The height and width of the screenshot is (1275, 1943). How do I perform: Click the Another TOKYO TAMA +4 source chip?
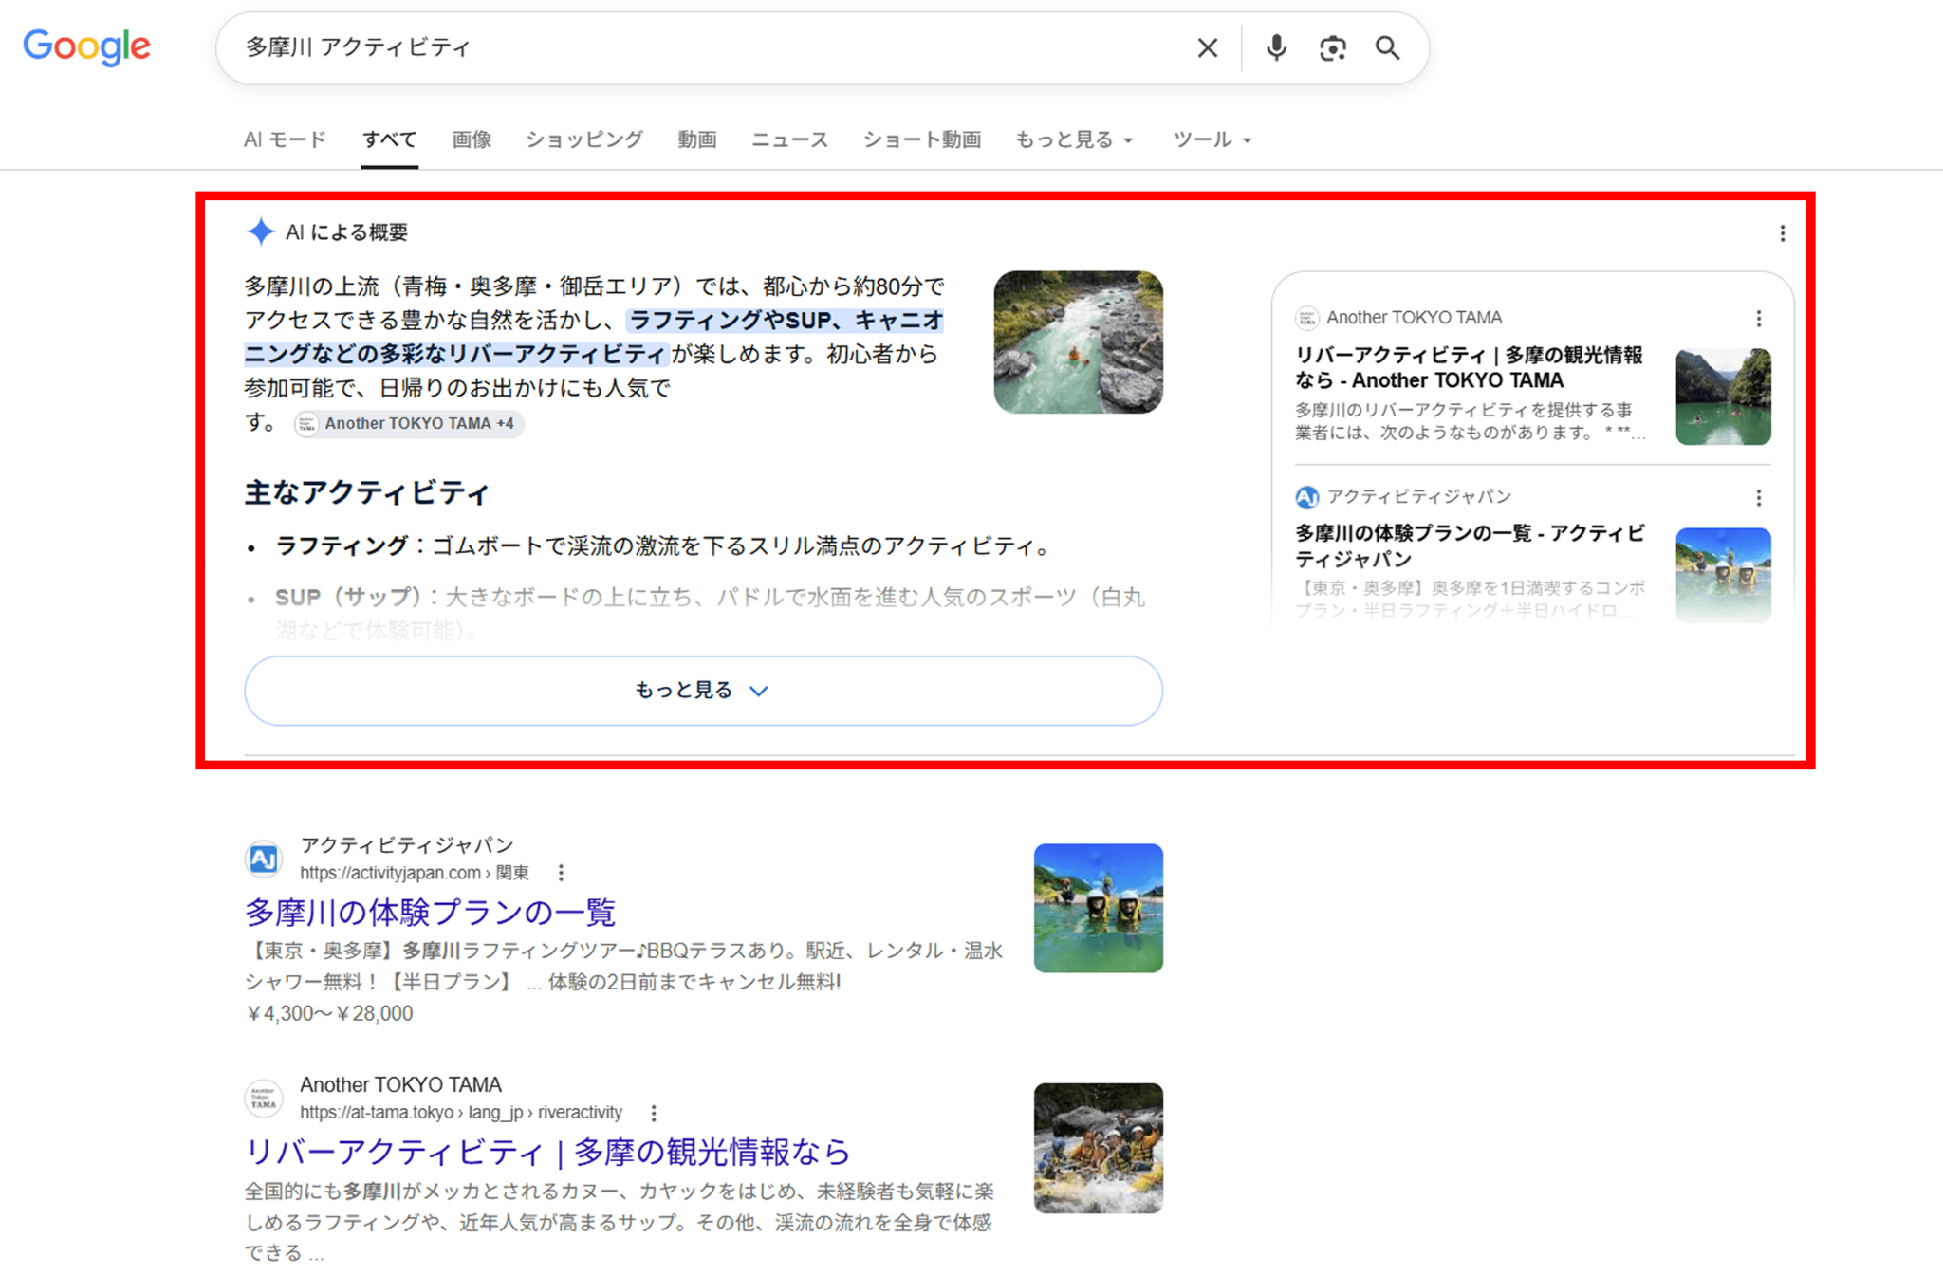click(x=409, y=423)
